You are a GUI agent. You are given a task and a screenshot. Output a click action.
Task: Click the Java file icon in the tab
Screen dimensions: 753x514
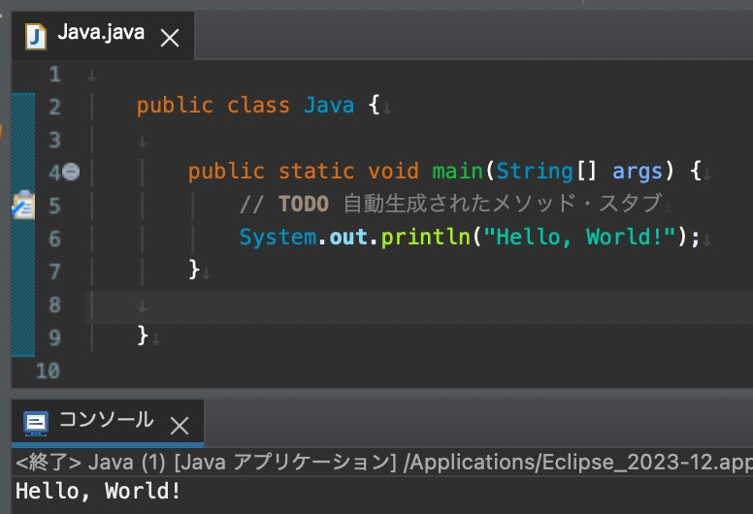pos(36,37)
